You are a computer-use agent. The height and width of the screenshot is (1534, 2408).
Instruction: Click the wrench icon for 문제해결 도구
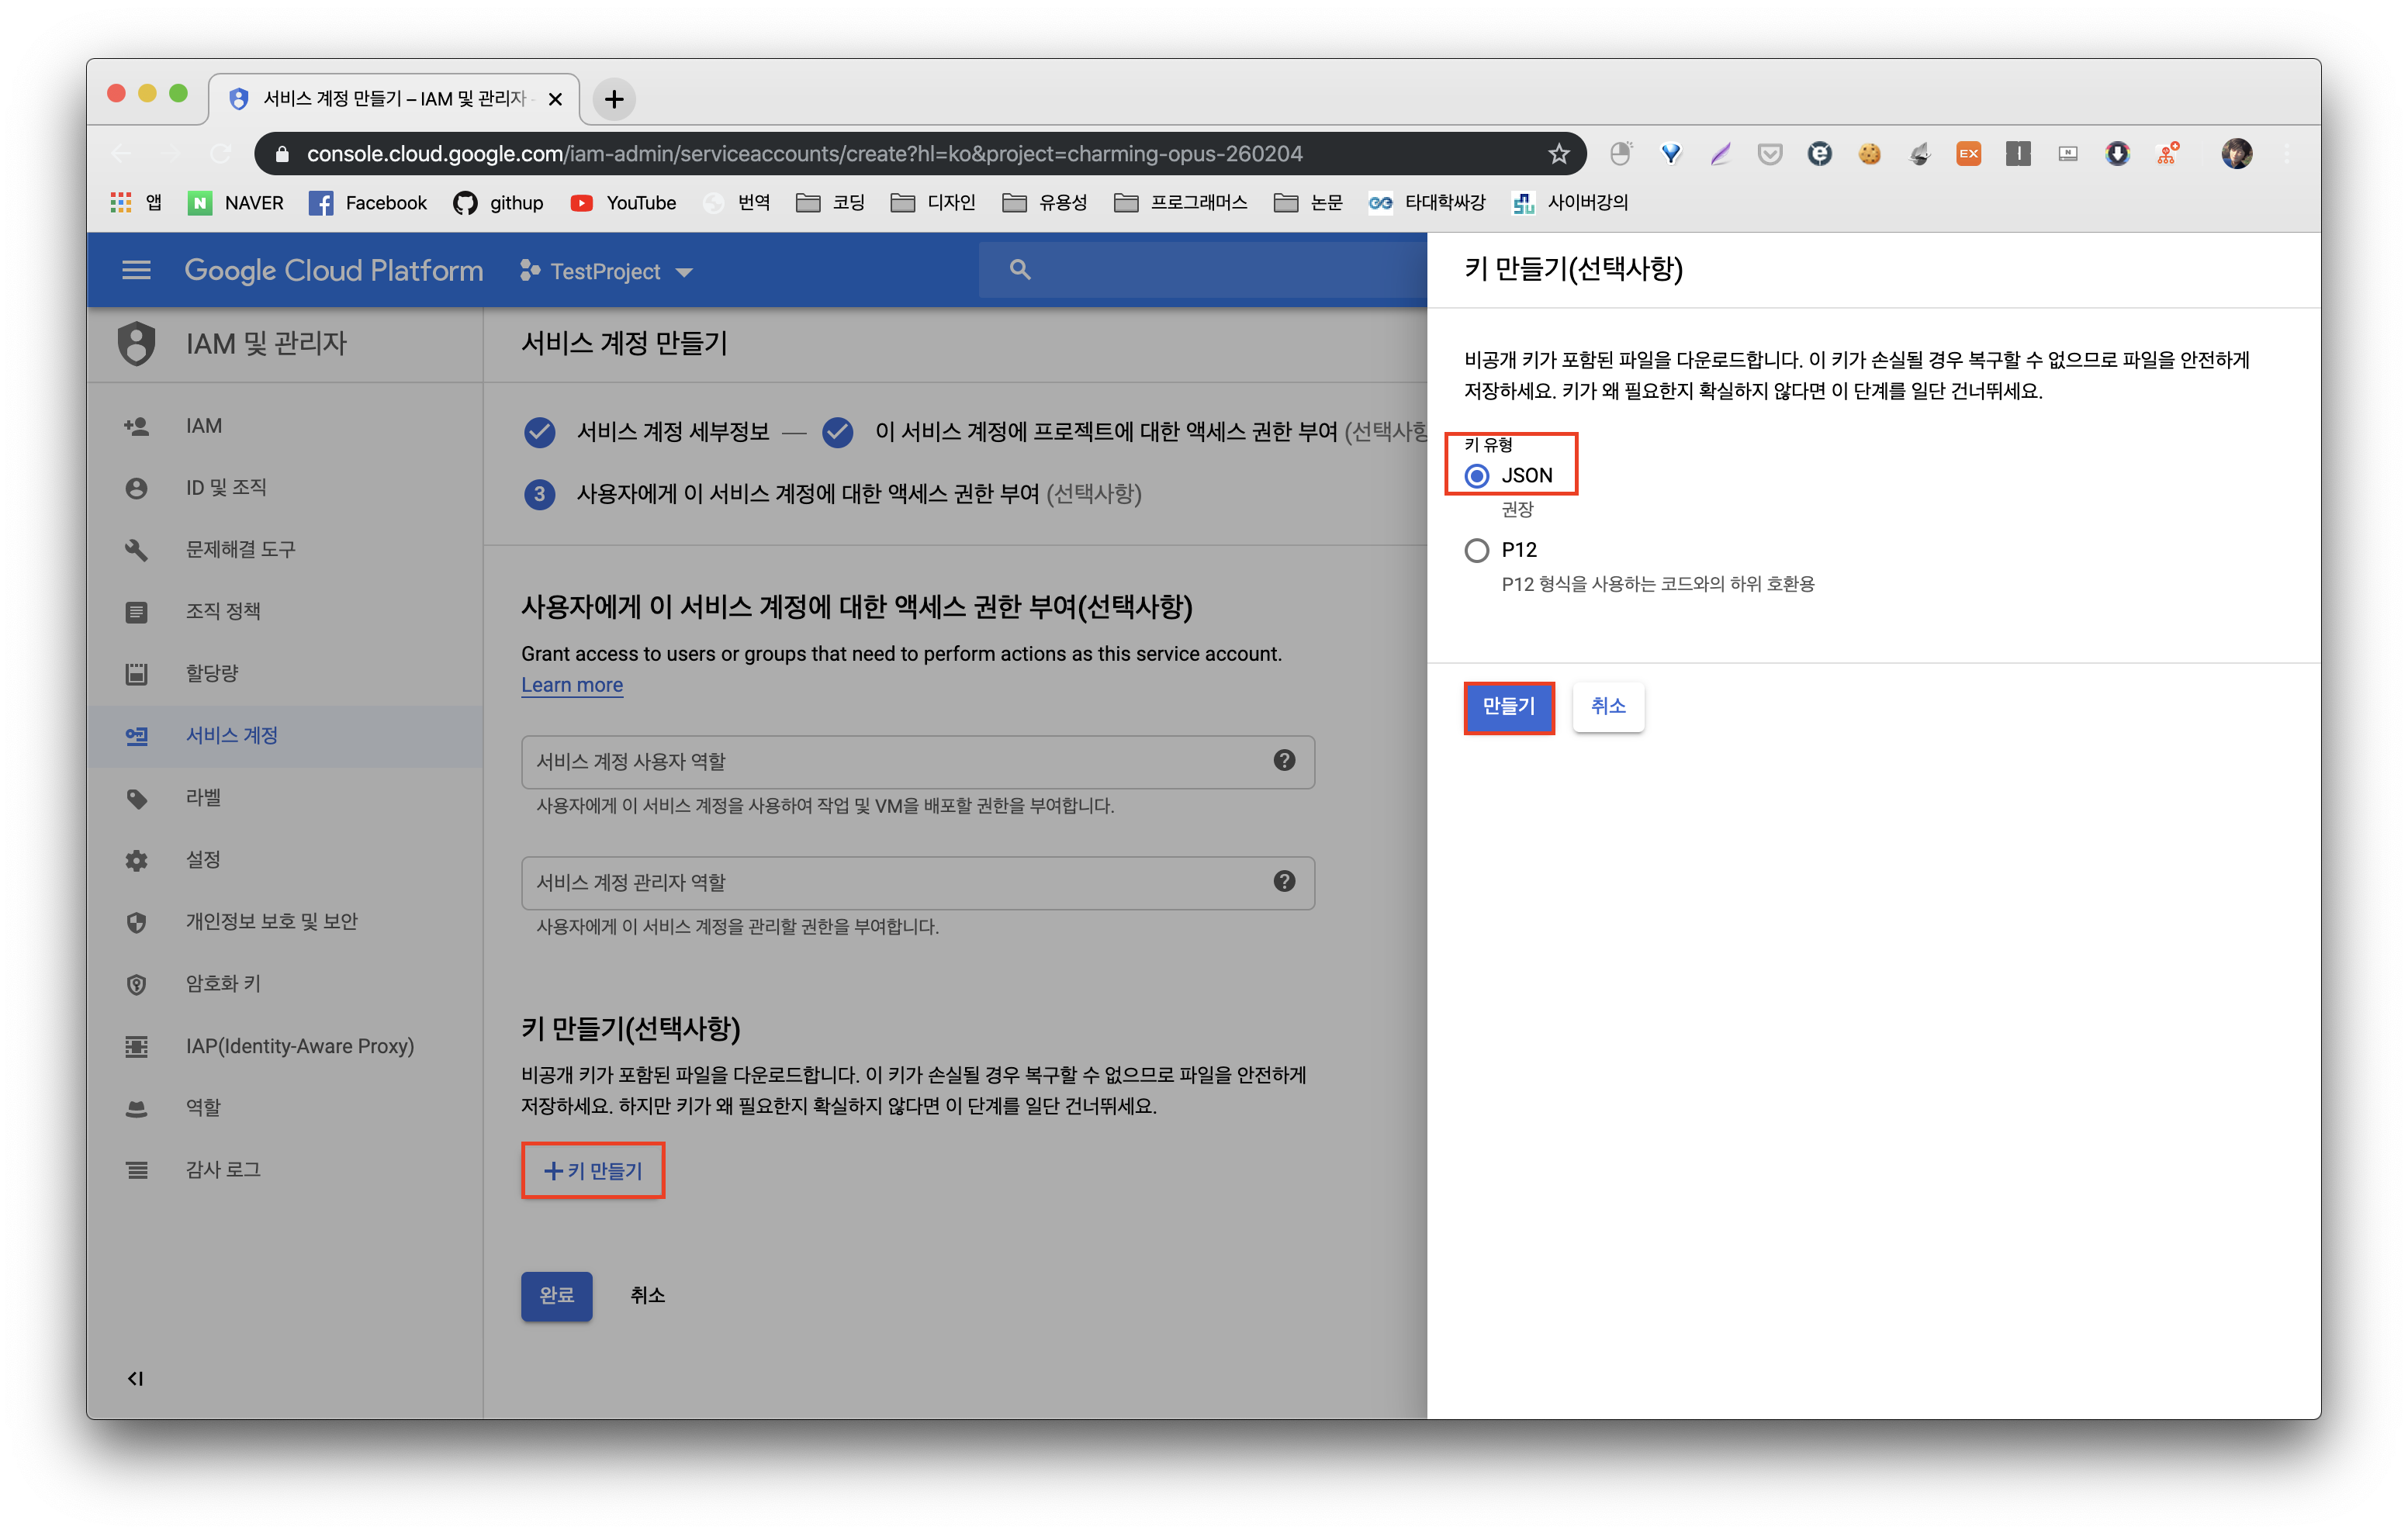click(137, 549)
